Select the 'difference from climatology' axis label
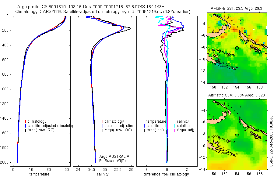Screen dimensions: 274x177 166,174
